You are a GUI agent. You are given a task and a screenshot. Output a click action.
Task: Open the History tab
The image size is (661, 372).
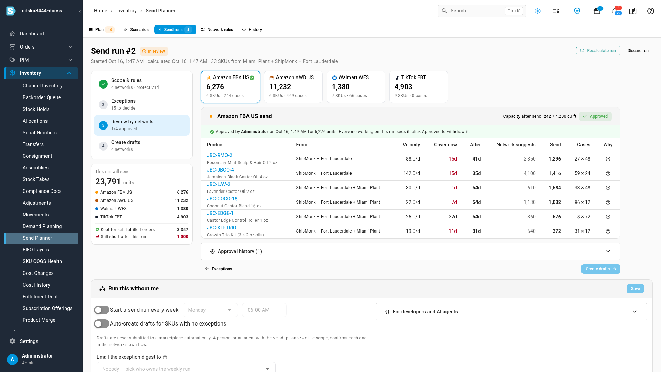click(x=252, y=30)
